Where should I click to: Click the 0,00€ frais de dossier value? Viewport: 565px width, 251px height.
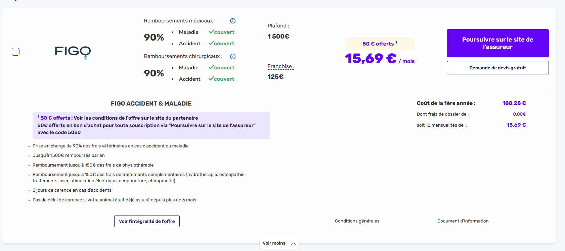519,114
